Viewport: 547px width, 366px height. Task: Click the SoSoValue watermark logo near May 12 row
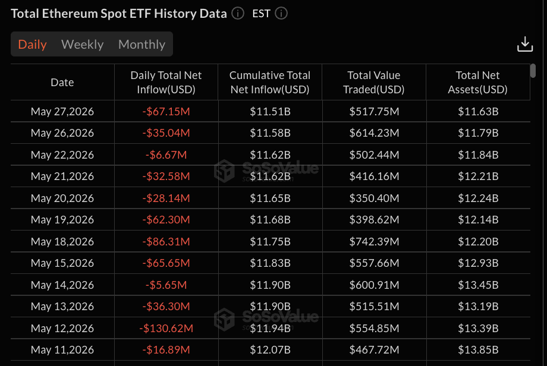[266, 319]
